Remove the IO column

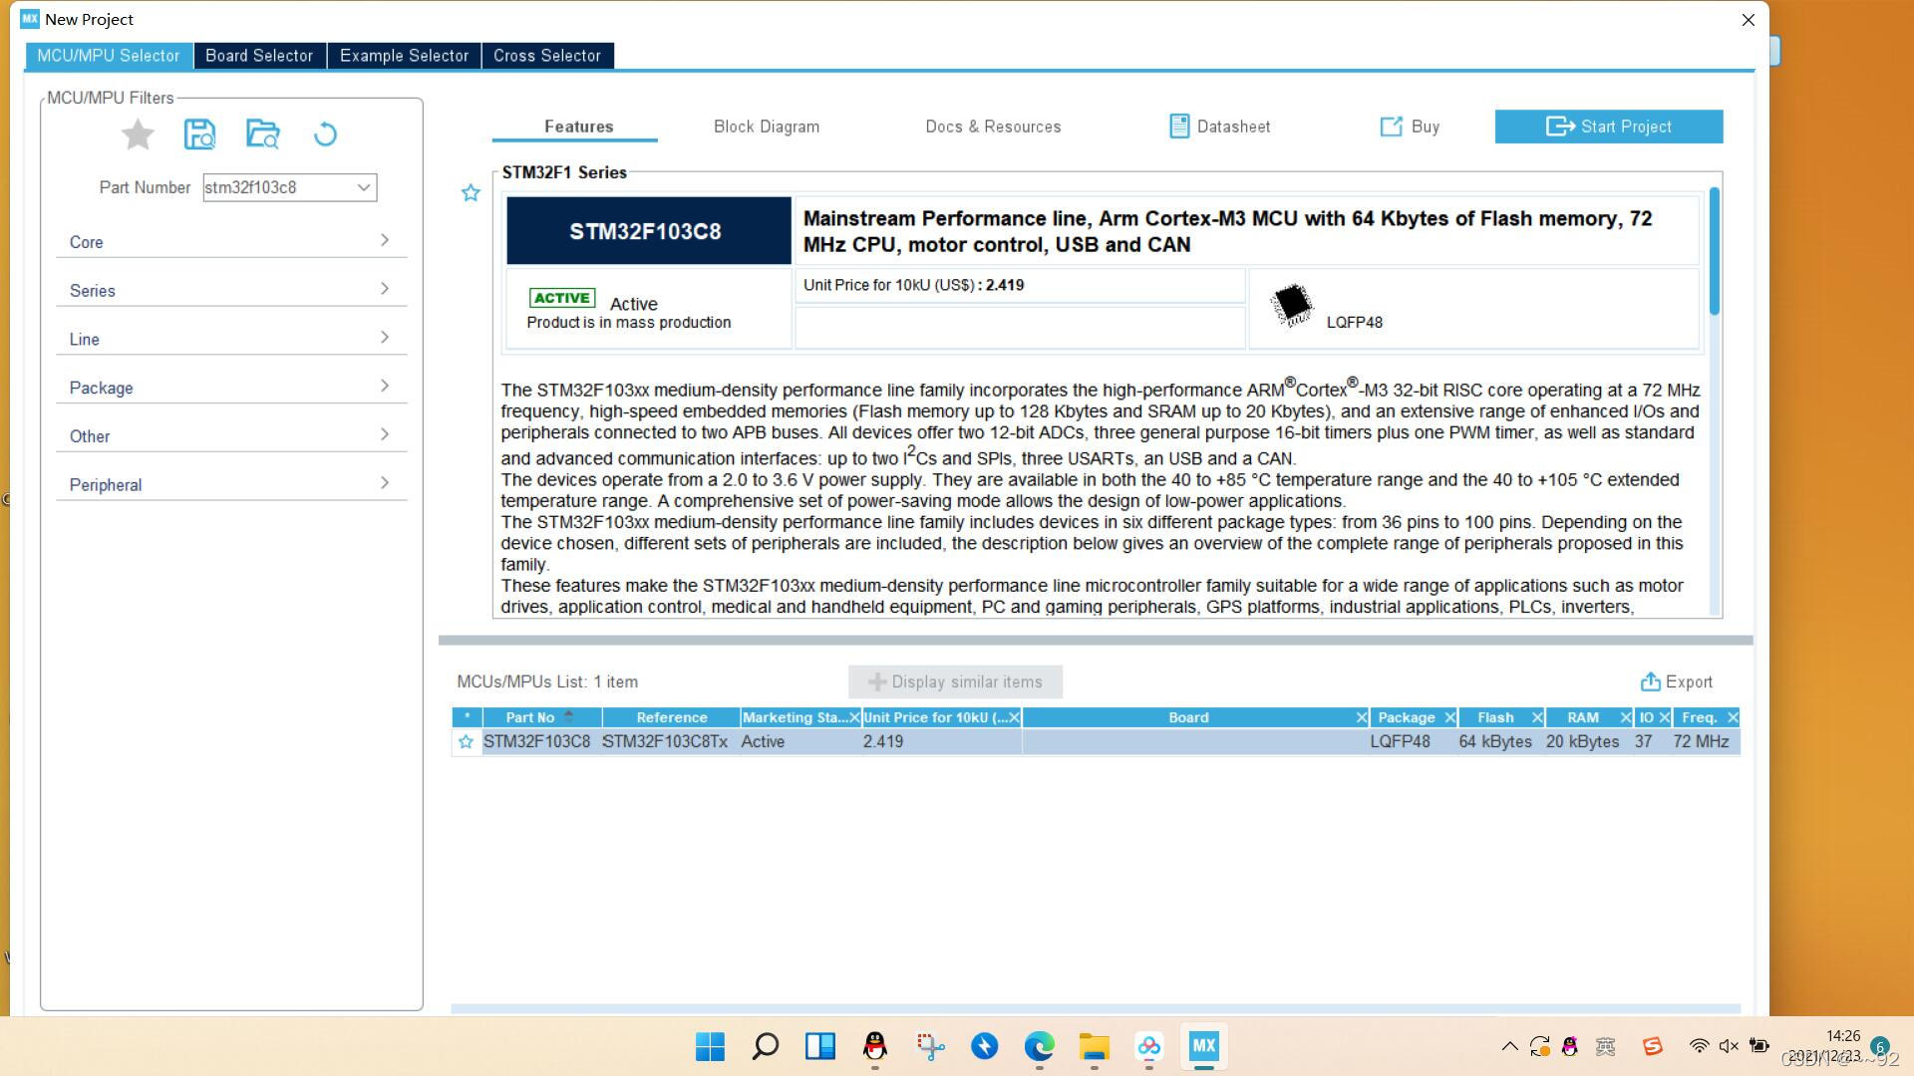pos(1665,718)
